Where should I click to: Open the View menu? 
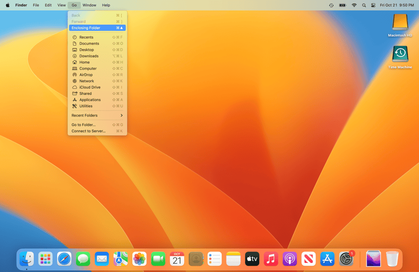coord(61,5)
